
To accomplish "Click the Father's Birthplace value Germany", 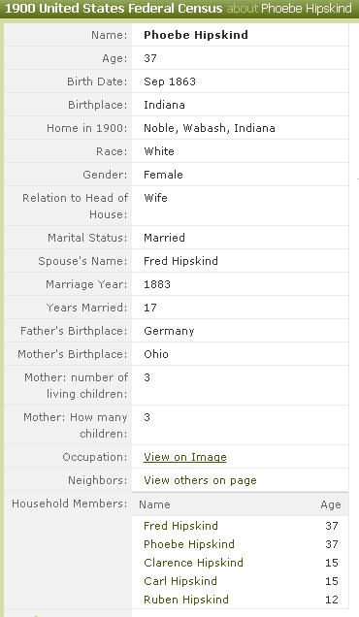I will [x=169, y=331].
